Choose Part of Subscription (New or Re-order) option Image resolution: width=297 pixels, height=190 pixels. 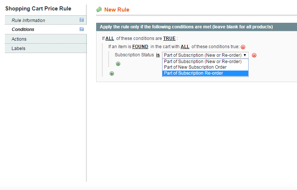coord(205,62)
